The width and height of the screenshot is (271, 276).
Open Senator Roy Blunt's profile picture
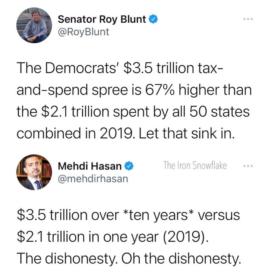point(34,25)
